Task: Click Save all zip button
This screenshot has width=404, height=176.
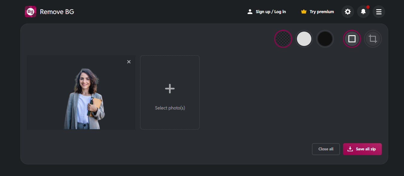Action: (x=366, y=149)
